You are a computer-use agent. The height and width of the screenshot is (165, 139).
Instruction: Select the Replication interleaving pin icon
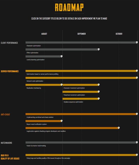[x=62, y=85]
